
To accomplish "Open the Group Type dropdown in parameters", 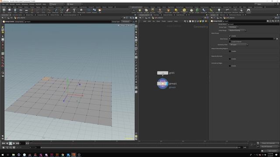I will [233, 27].
